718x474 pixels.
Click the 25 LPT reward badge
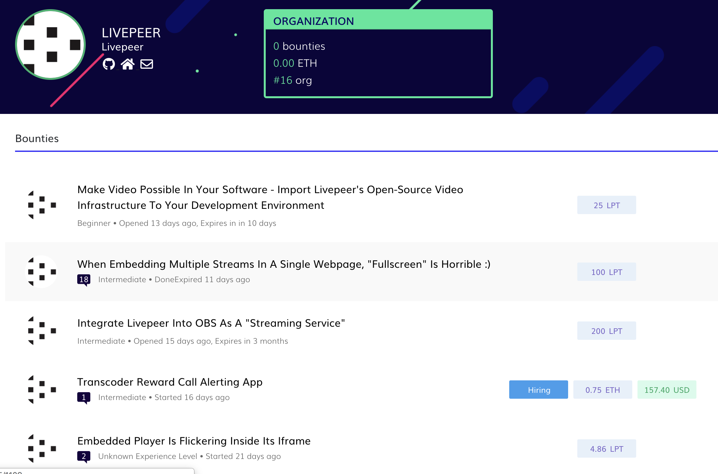pos(606,205)
